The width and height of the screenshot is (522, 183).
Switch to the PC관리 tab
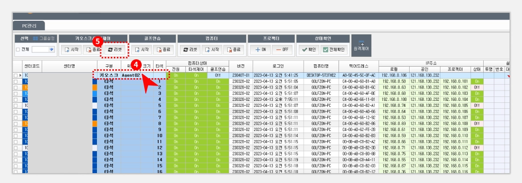(x=29, y=26)
